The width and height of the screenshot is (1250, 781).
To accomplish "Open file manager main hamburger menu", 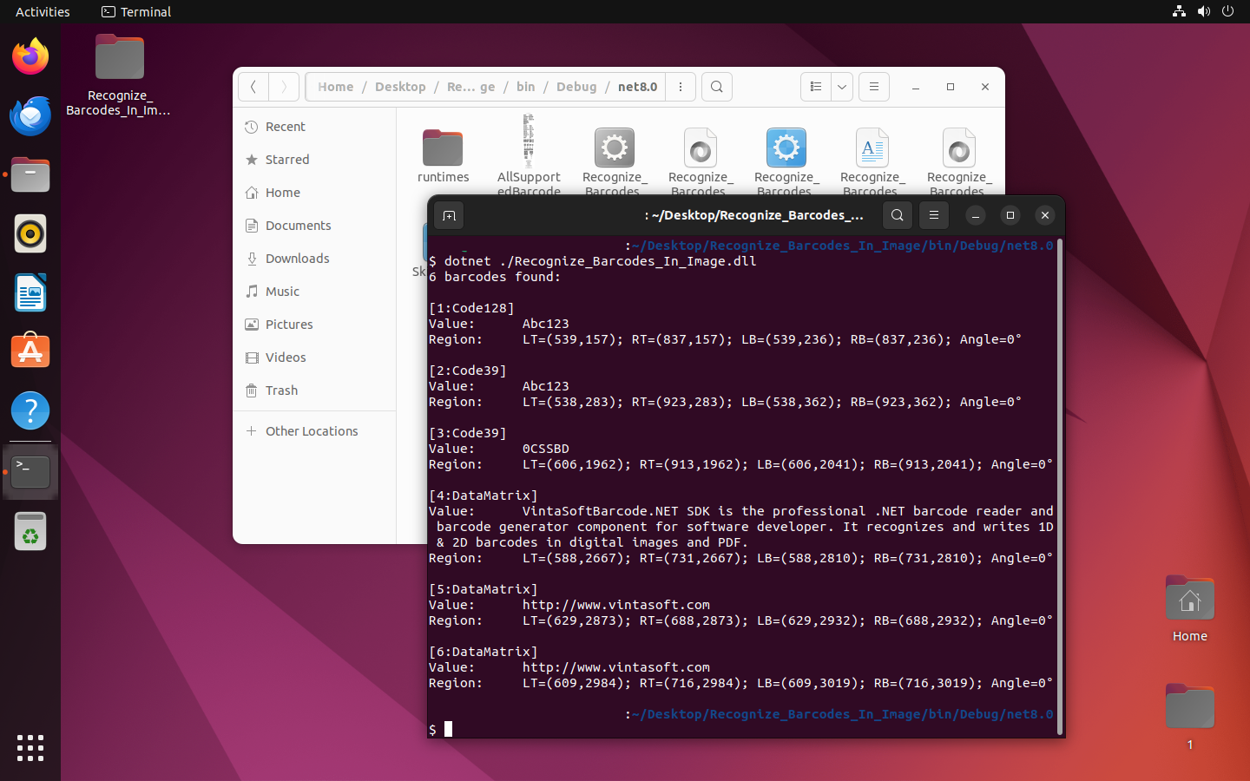I will (874, 87).
